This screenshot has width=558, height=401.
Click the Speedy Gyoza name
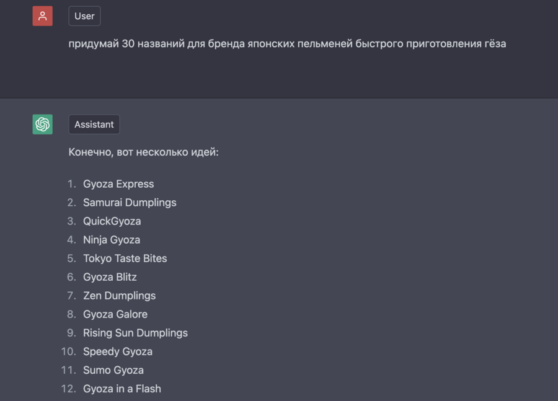118,351
